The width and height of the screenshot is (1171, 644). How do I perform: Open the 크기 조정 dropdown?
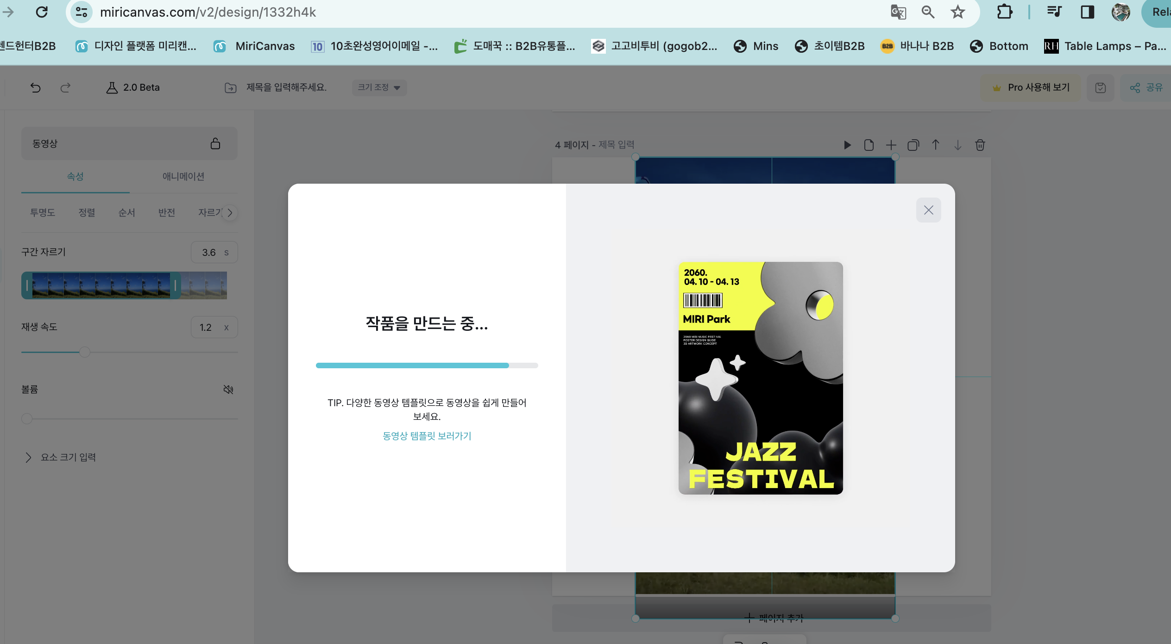(x=379, y=87)
